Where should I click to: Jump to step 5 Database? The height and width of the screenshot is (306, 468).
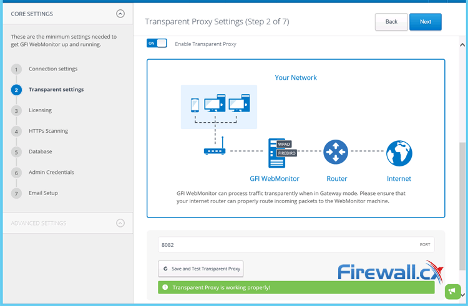pos(41,151)
